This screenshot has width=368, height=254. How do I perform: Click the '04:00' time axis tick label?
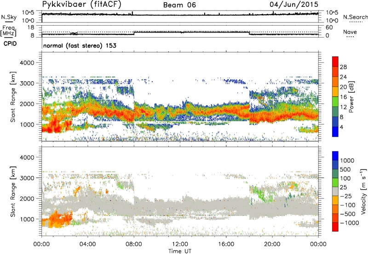[87, 244]
